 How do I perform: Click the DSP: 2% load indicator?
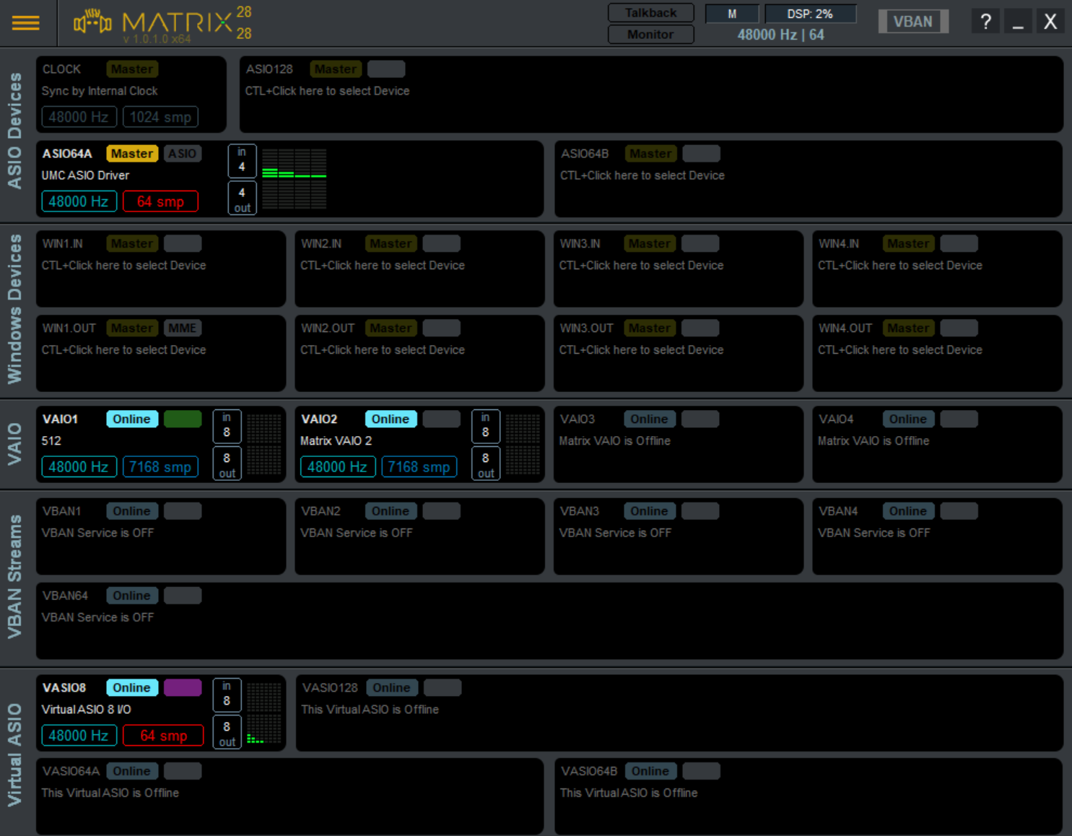pos(810,14)
